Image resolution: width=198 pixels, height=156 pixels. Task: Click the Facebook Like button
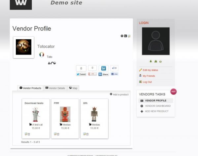click(x=115, y=74)
